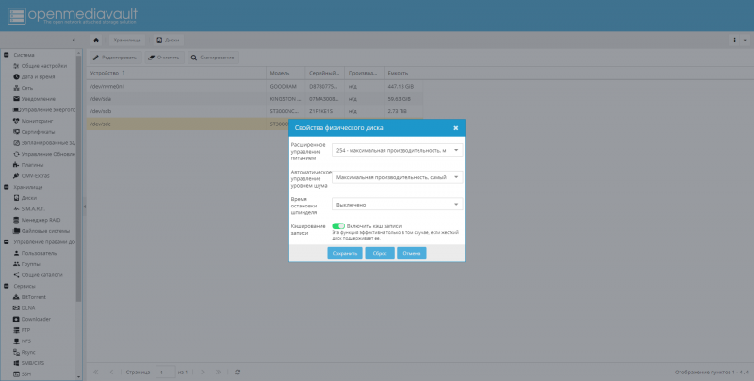754x381 pixels.
Task: Click the Сброс button
Action: (380, 253)
